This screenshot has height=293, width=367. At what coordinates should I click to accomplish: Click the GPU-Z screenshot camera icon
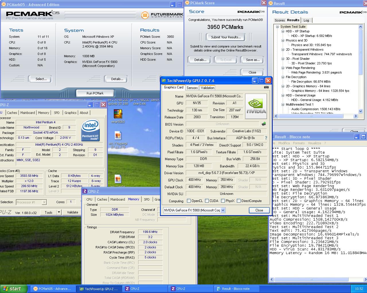click(266, 87)
